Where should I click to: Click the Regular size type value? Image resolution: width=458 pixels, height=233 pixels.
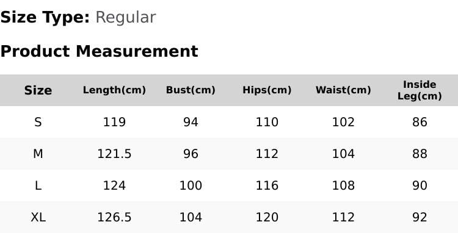point(126,18)
